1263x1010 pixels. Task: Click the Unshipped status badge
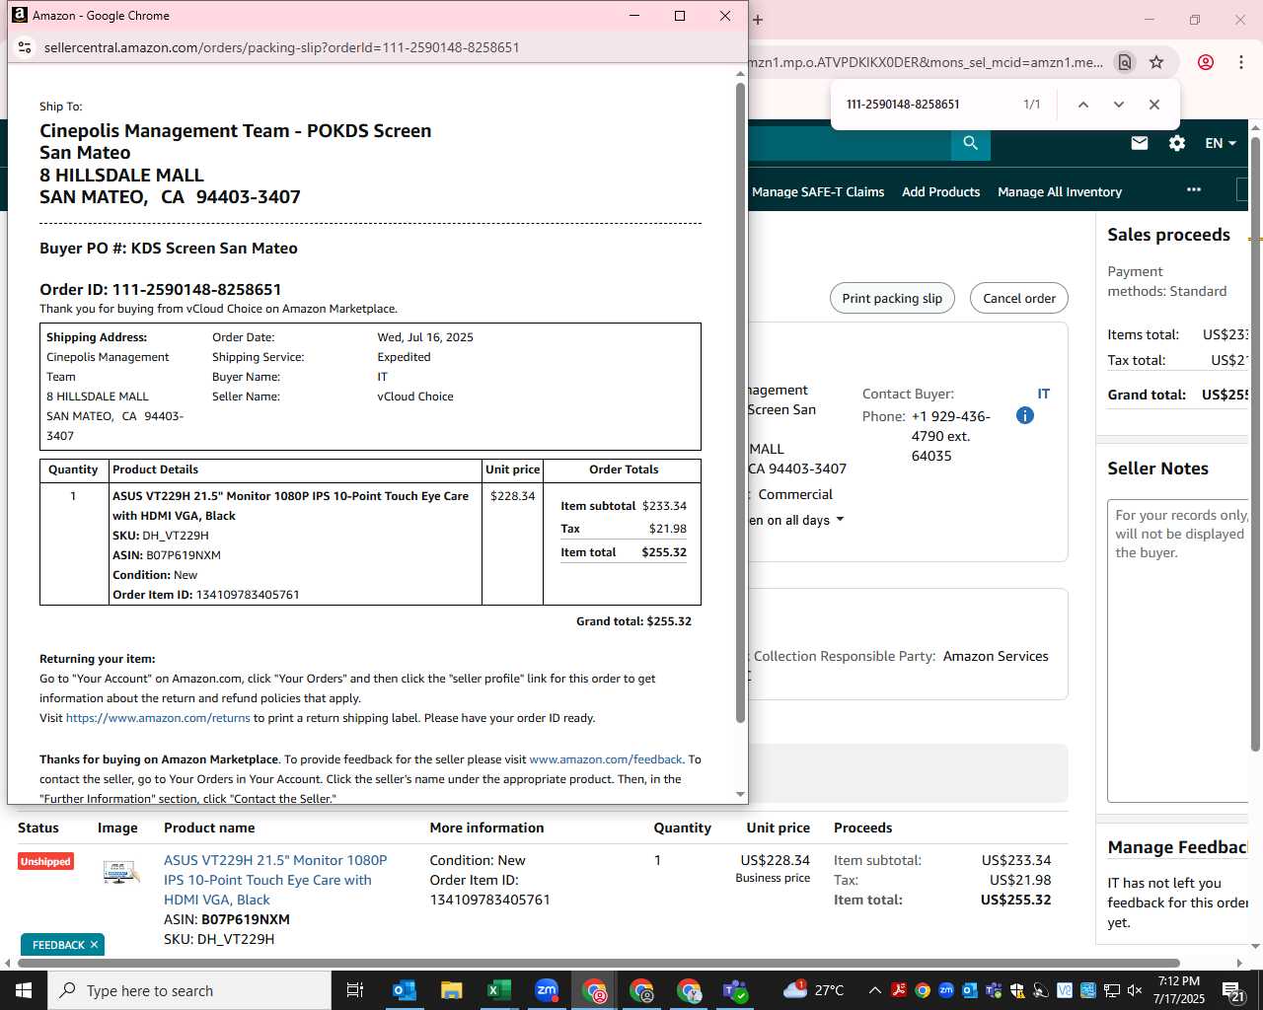45,861
